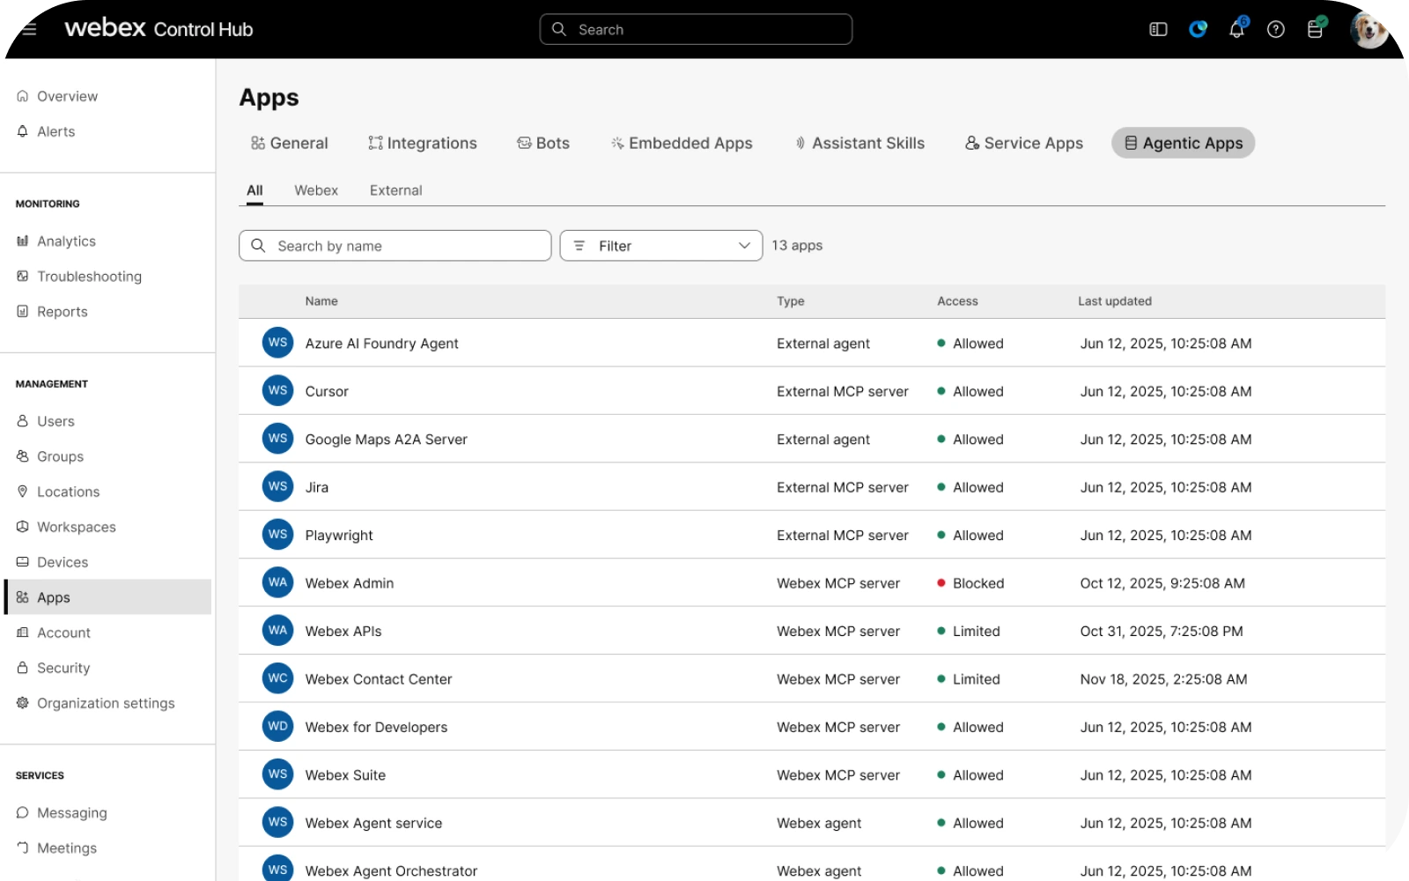1409x881 pixels.
Task: Open the Cursor app row
Action: pos(811,390)
